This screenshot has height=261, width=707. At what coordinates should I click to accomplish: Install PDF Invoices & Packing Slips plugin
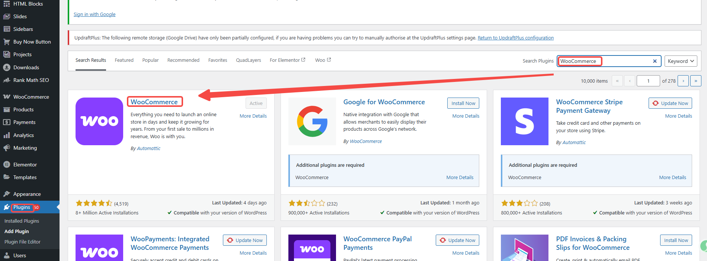676,240
